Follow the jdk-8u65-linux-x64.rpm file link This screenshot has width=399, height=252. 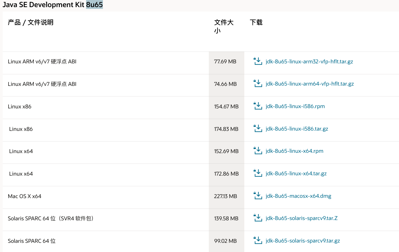pyautogui.click(x=294, y=151)
